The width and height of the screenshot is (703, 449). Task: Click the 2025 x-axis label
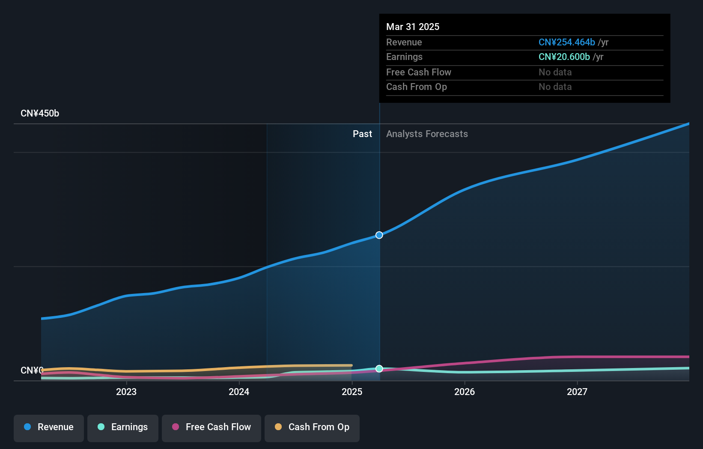point(352,392)
